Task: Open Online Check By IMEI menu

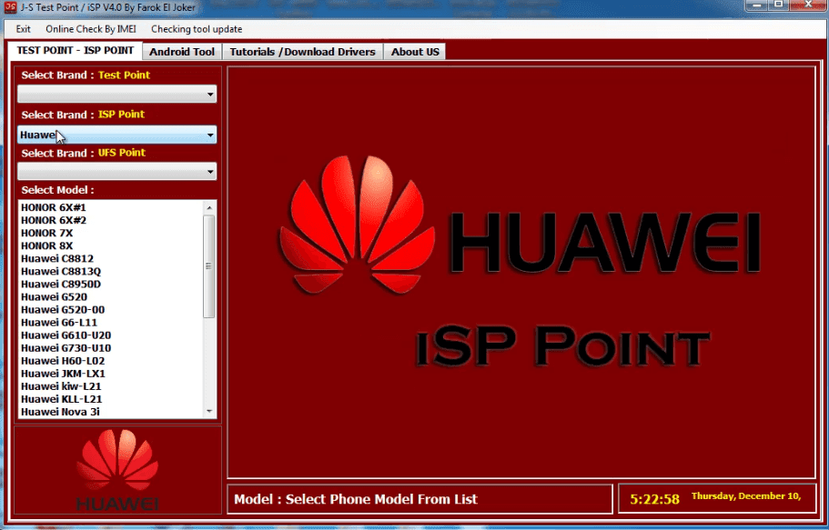Action: [x=91, y=29]
